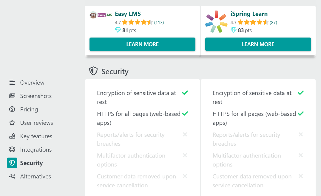Click X mark for iSpring security breaches reports
The height and width of the screenshot is (196, 321).
[x=301, y=134]
